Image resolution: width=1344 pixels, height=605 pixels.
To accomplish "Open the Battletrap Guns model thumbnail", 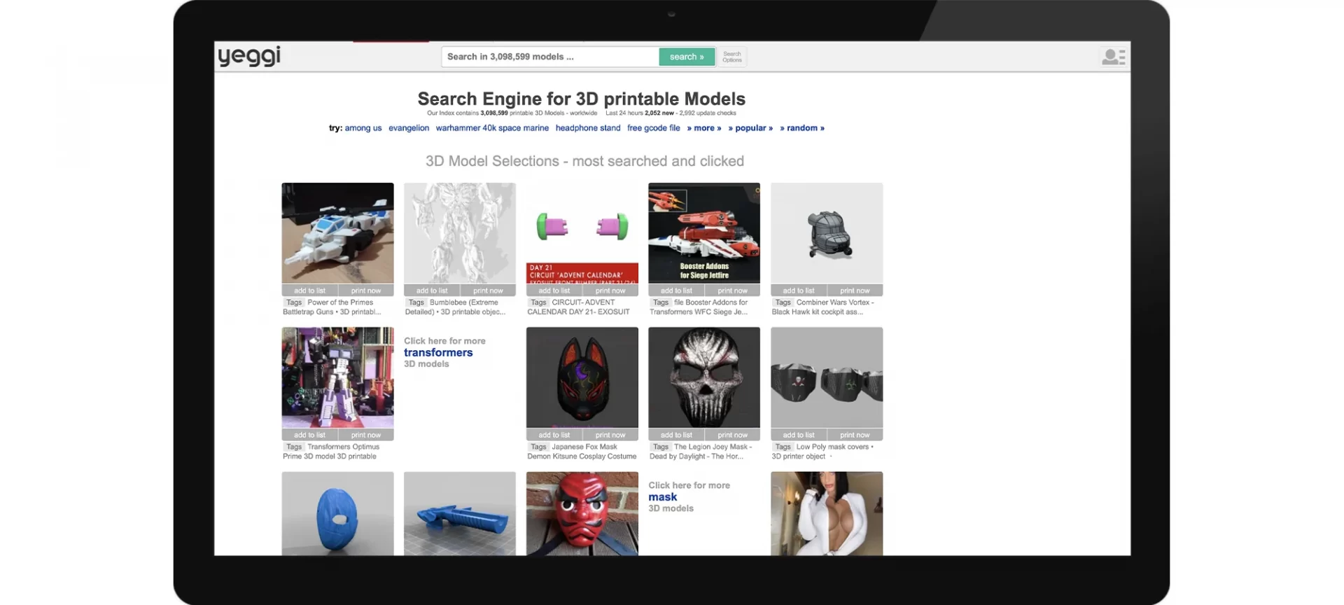I will pos(337,233).
